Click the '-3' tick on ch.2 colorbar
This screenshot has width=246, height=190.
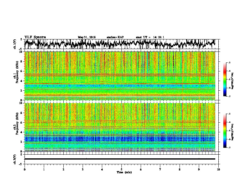point(229,114)
